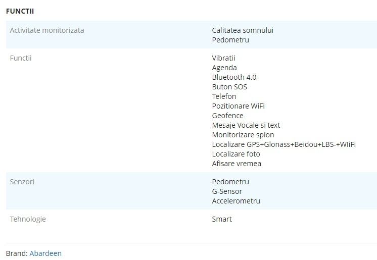Screen dimensions: 377x260
Task: Click Localizare GPS+Glonass+Beidou entry
Action: point(284,144)
